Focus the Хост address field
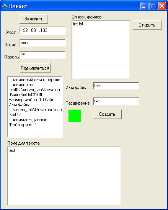The image size is (168, 210). 42,30
